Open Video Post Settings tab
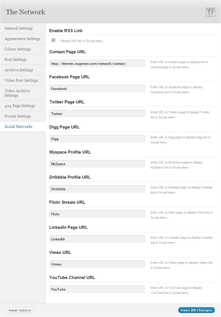The width and height of the screenshot is (221, 317). (21, 80)
